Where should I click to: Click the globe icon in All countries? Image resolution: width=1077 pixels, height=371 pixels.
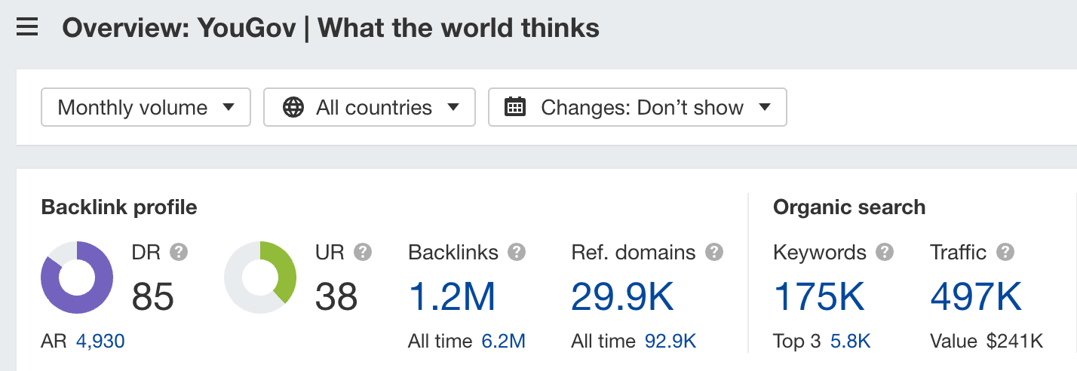(x=293, y=107)
